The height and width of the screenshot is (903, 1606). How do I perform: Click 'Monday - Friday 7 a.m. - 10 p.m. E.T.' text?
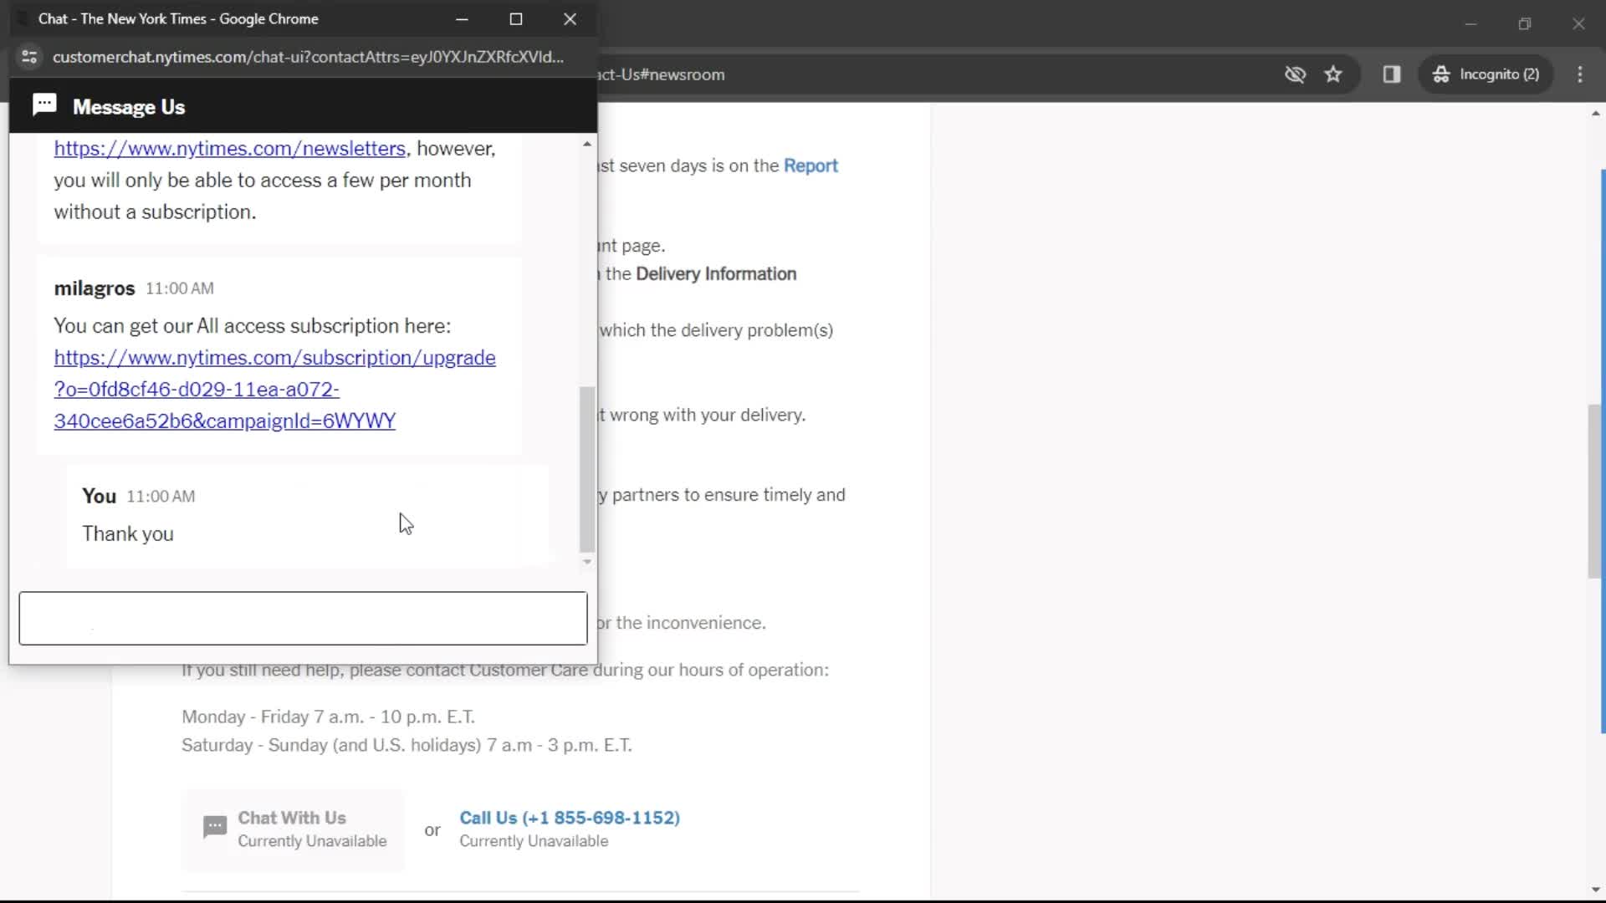(x=328, y=717)
